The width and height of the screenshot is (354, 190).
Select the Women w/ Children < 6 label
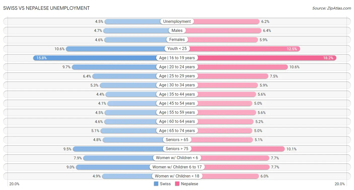pos(177,158)
